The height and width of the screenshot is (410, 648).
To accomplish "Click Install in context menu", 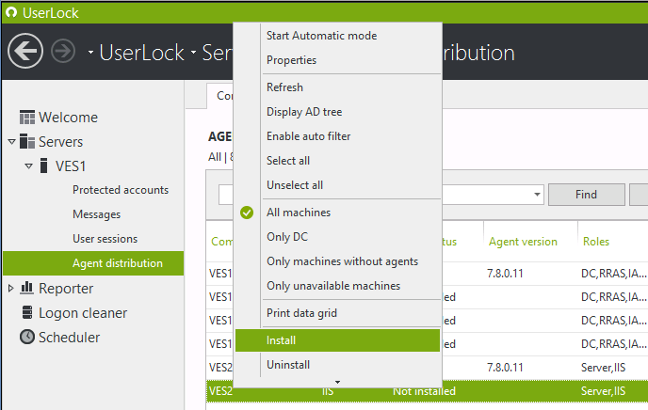I will [x=337, y=340].
